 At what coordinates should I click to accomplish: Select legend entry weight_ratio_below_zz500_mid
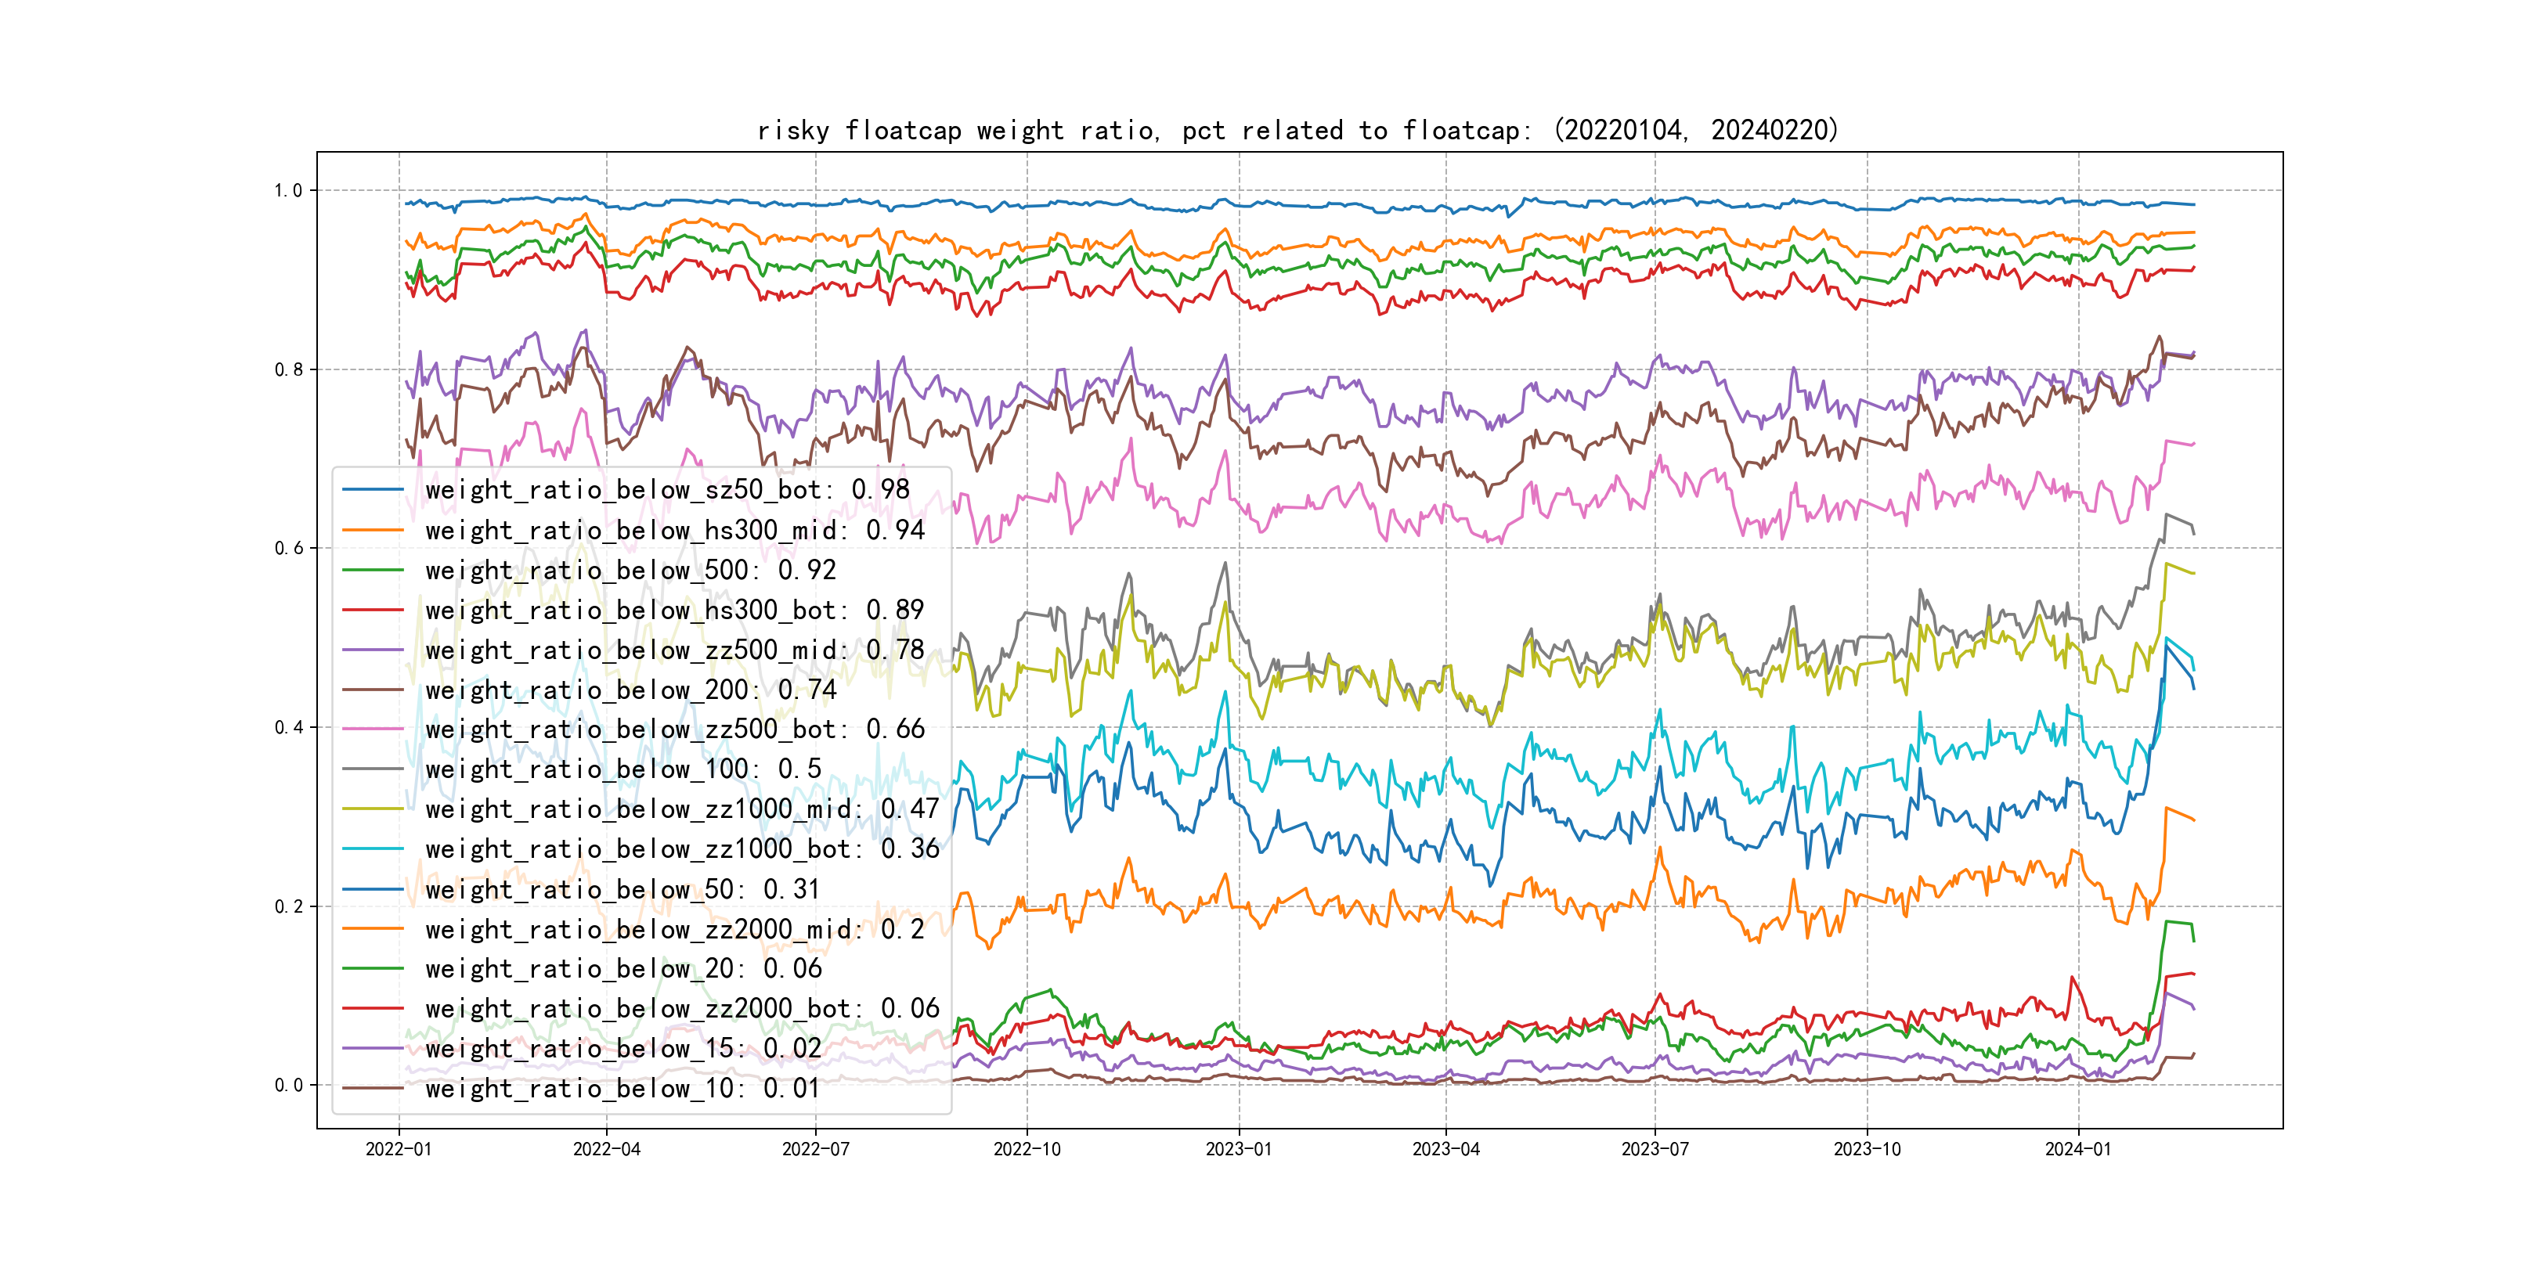pyautogui.click(x=675, y=650)
